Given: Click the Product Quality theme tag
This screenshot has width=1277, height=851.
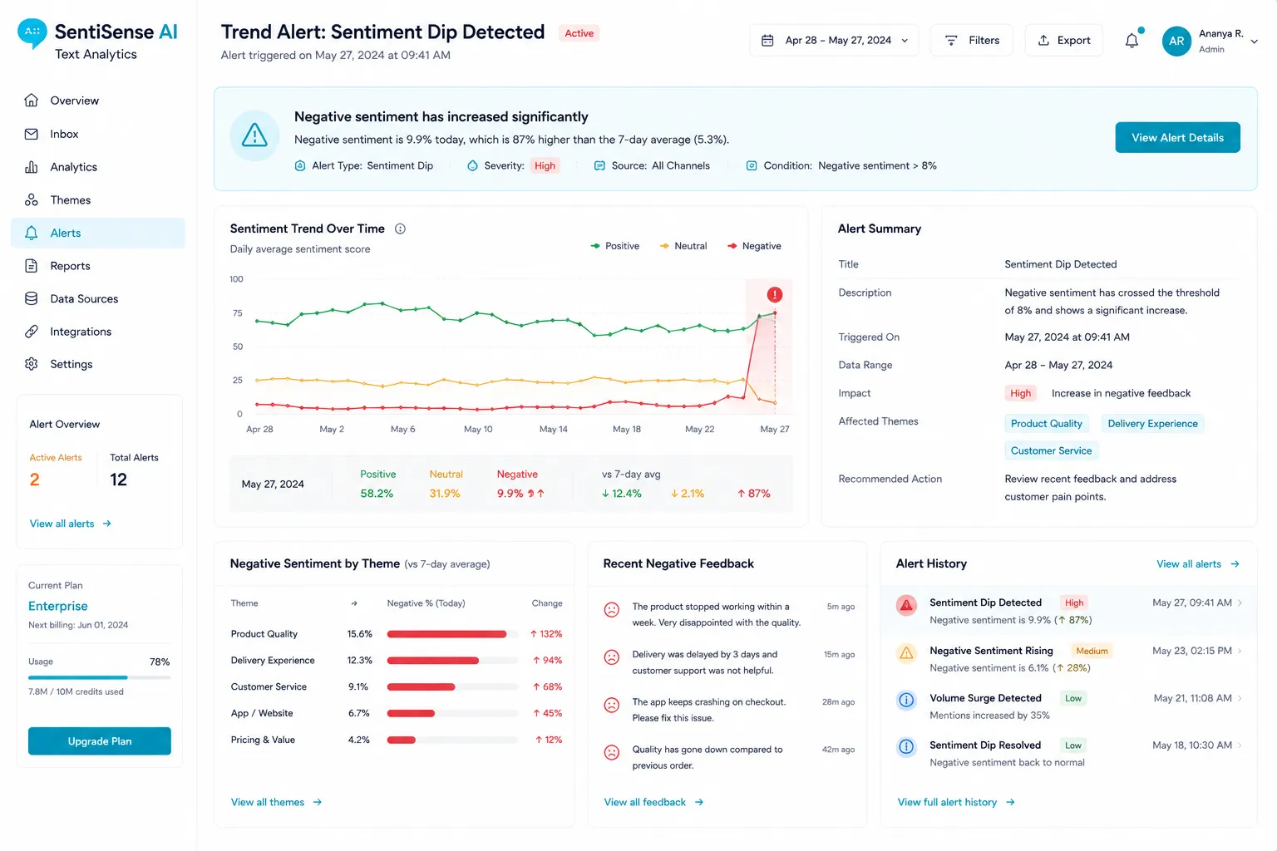Looking at the screenshot, I should click(1046, 424).
